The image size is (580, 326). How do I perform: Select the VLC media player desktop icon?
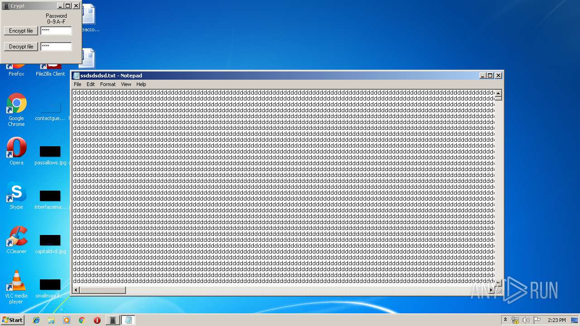tap(16, 287)
